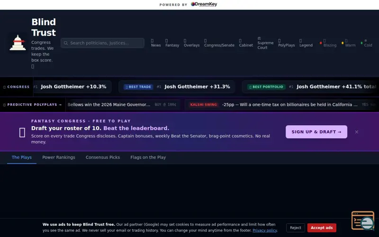Reject ad cookies
The image size is (379, 237).
(295, 228)
